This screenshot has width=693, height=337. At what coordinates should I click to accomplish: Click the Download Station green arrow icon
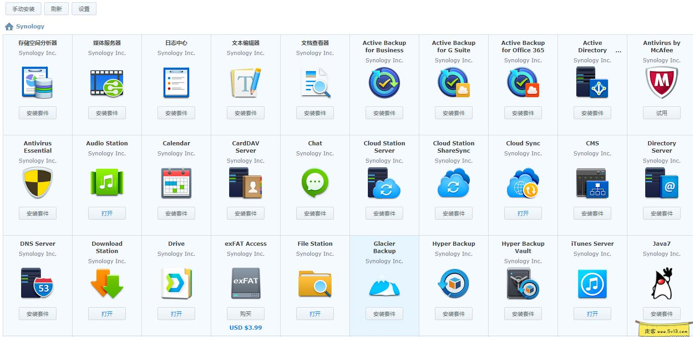(107, 283)
